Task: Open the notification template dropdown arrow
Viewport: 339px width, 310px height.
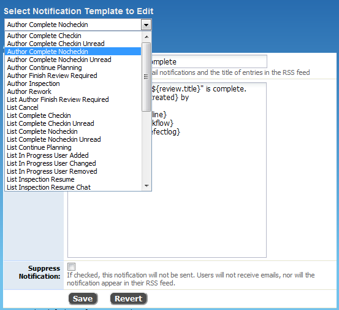Action: tap(146, 25)
